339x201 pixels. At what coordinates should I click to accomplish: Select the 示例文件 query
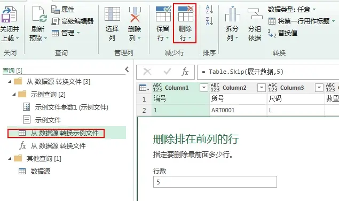pos(42,120)
